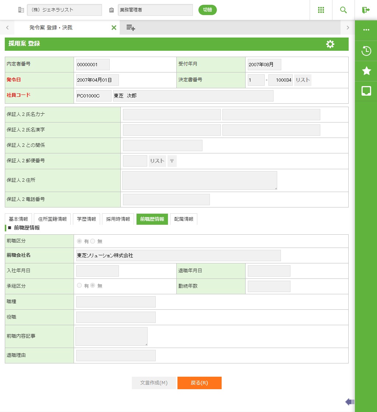Viewport: 377px width, 412px height.
Task: Click the orange 戻る(R) button
Action: coord(199,383)
